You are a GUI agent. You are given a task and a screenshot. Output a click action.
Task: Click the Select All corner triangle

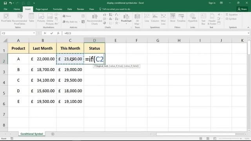[x=5, y=40]
